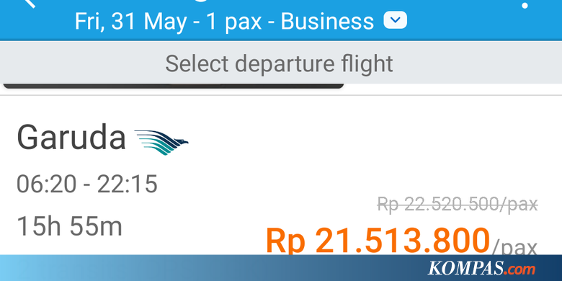The width and height of the screenshot is (562, 281).
Task: Tap the 22:15 arrival time
Action: coord(128,184)
